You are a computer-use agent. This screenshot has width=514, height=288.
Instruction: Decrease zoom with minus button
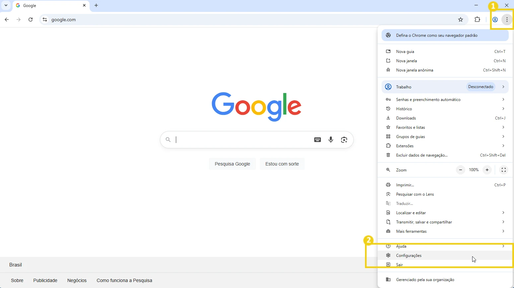[460, 170]
